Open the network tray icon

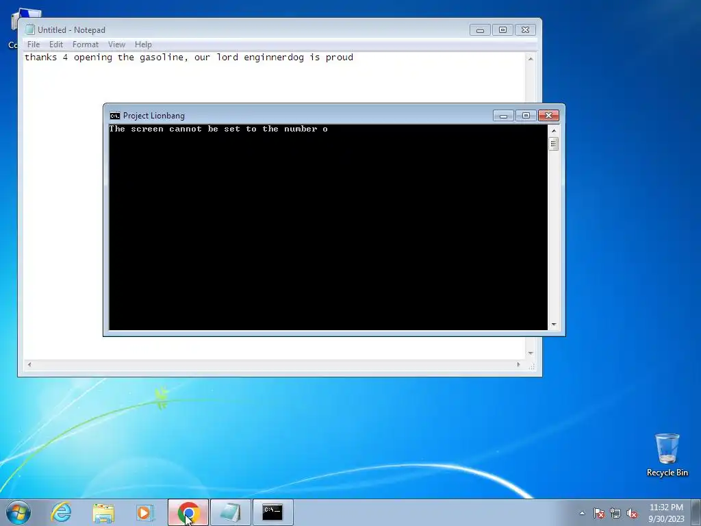click(615, 513)
